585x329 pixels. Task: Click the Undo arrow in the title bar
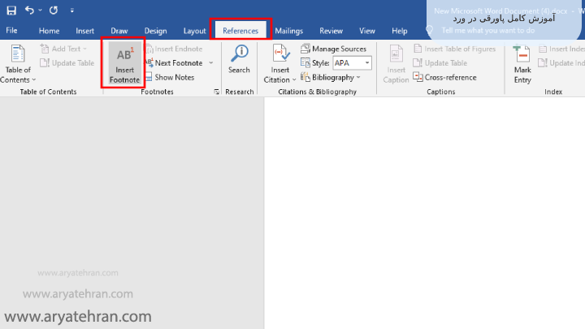pos(29,11)
